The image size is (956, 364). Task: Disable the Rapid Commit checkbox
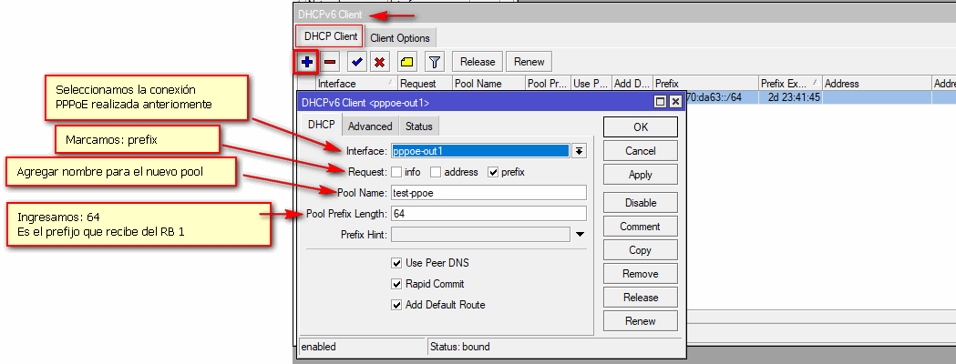pos(396,284)
